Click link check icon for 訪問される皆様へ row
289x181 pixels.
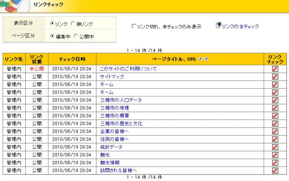pyautogui.click(x=275, y=171)
